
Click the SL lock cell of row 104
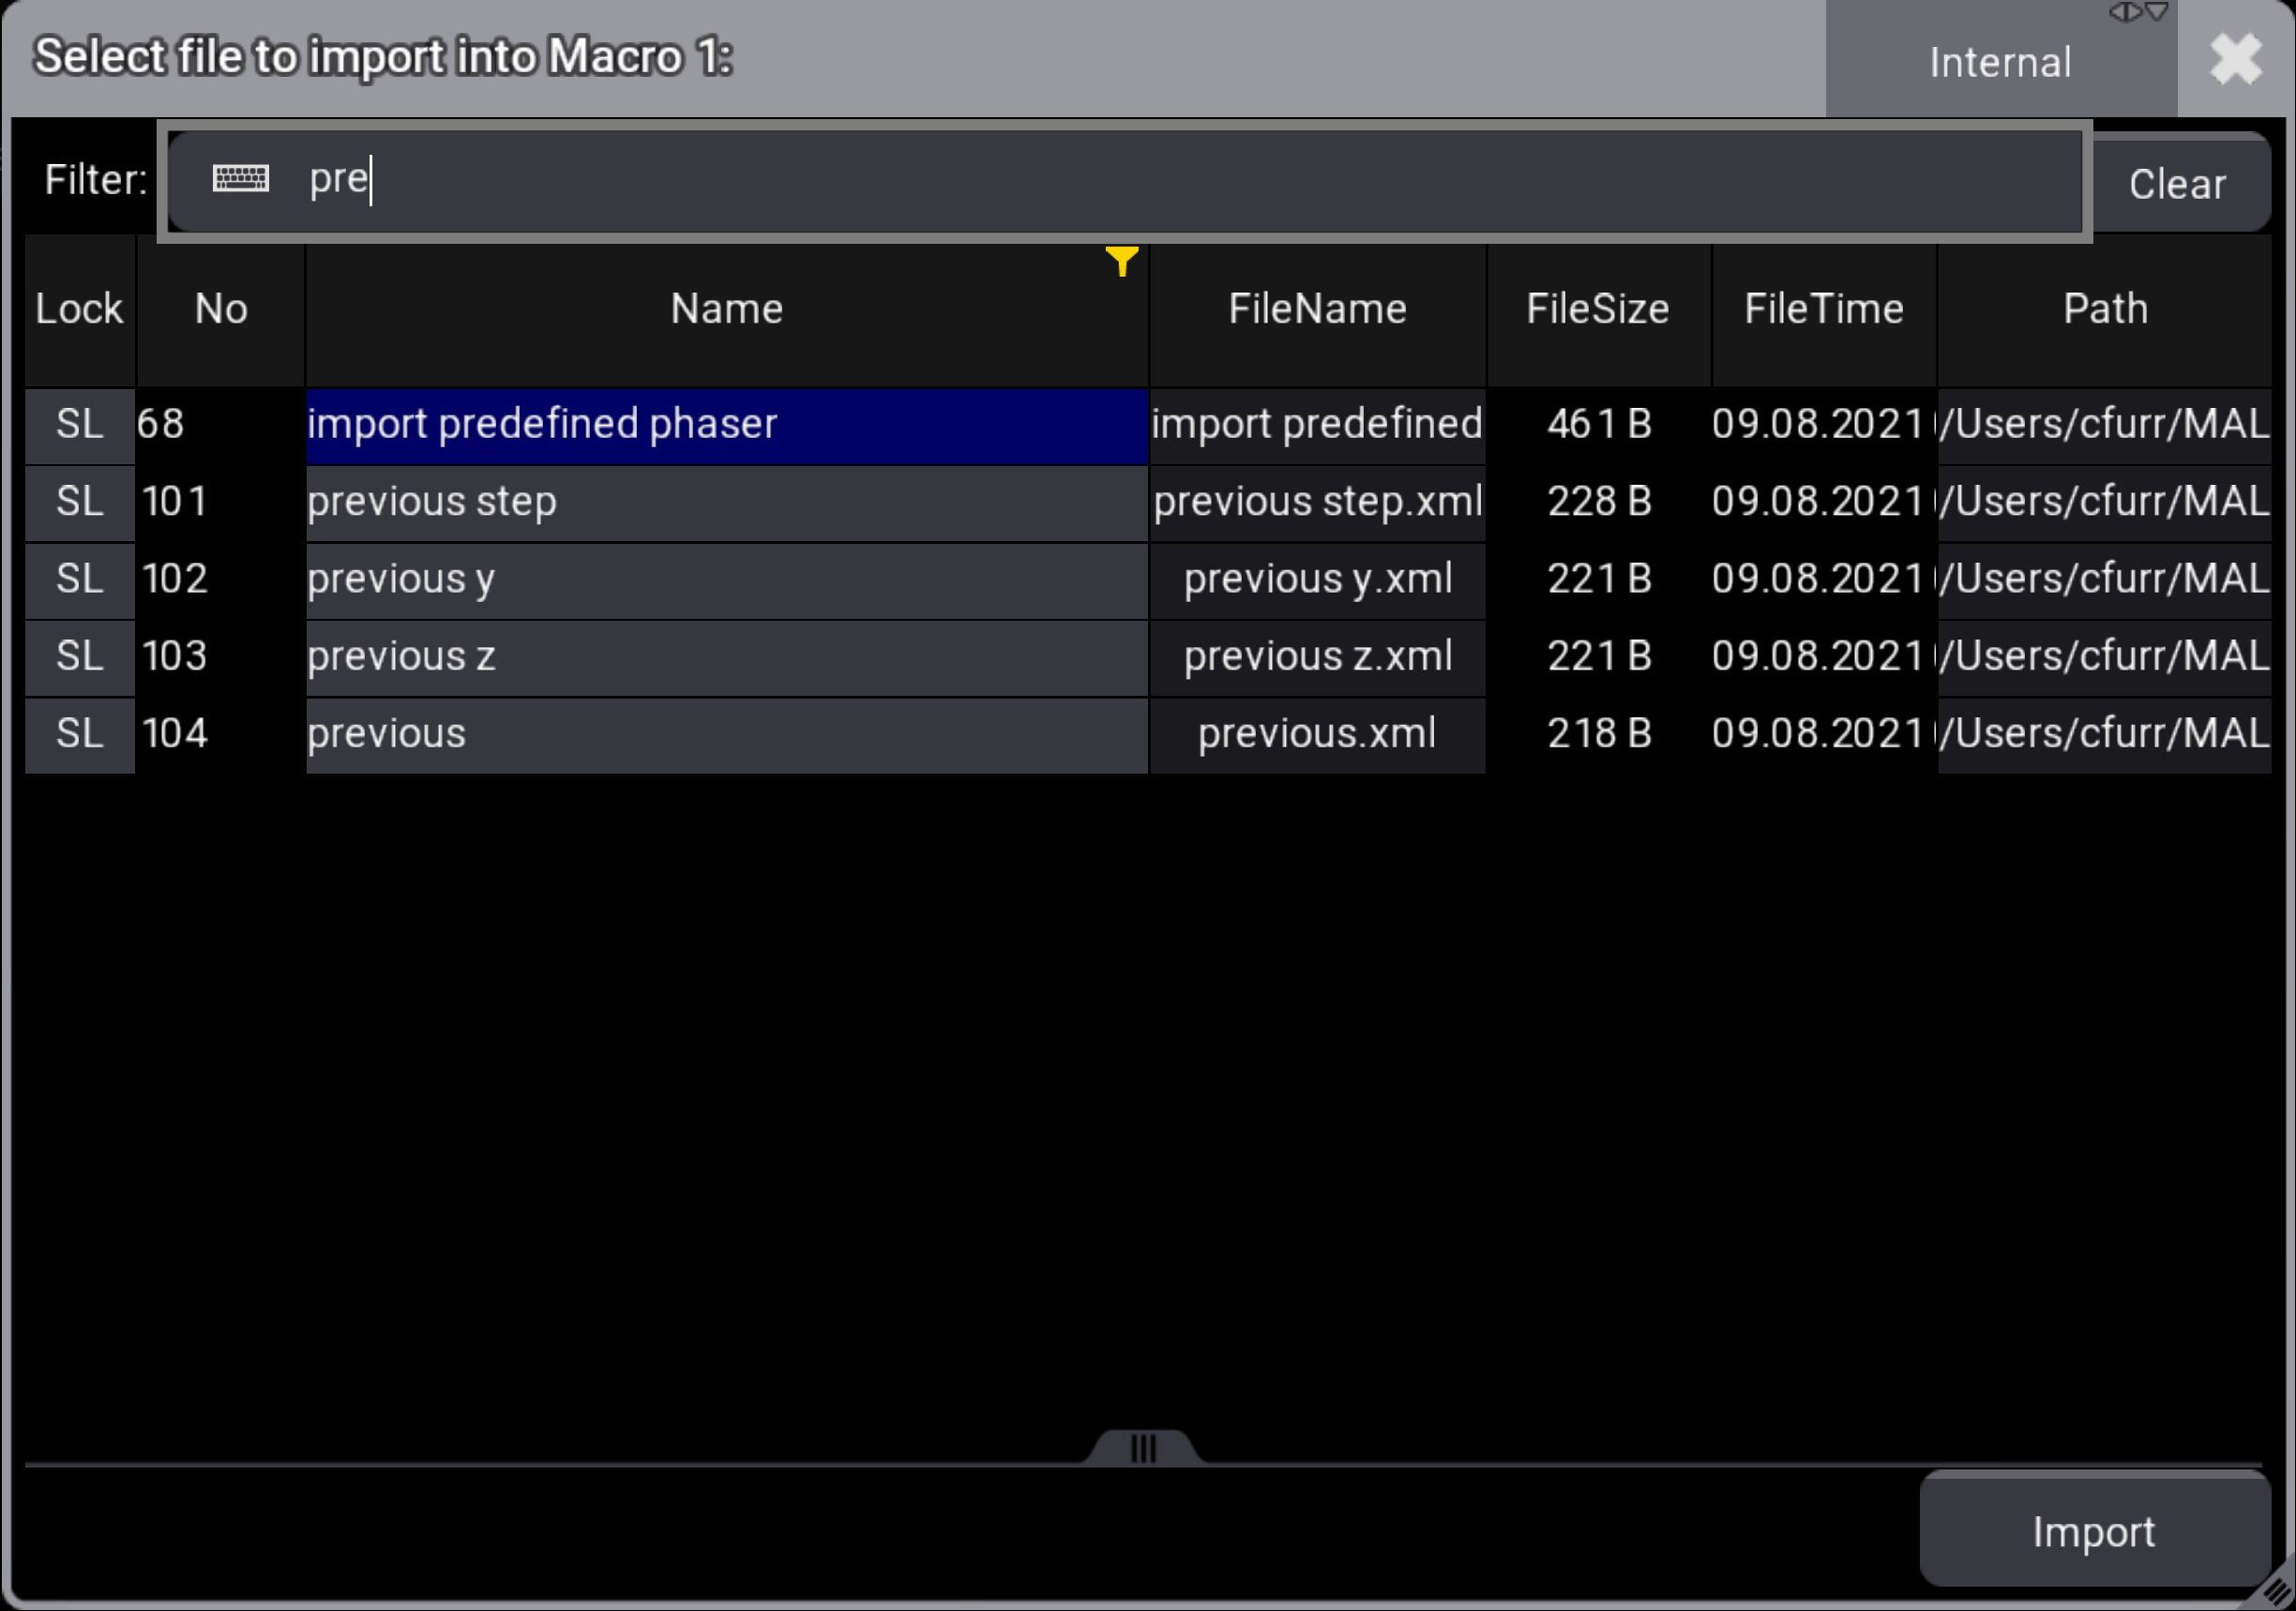80,735
